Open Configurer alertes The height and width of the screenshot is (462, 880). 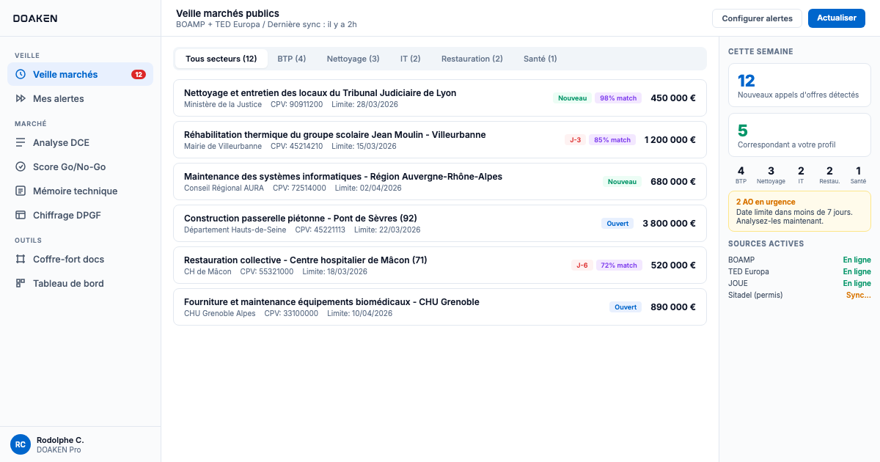click(x=757, y=18)
